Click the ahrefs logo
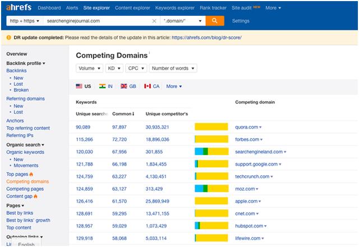 pyautogui.click(x=19, y=7)
